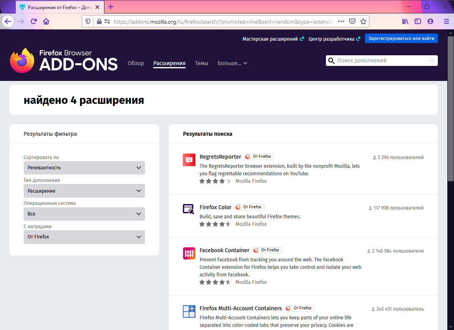Click the Firefox Multi-Account Containers icon
Screen dimensions: 454x330
pyautogui.click(x=189, y=311)
